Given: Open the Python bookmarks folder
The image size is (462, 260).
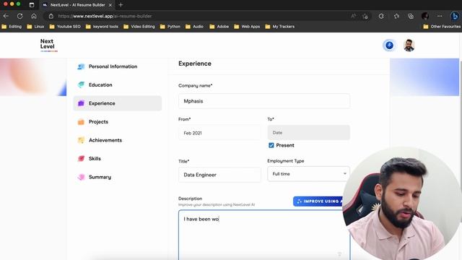Looking at the screenshot, I should (170, 27).
